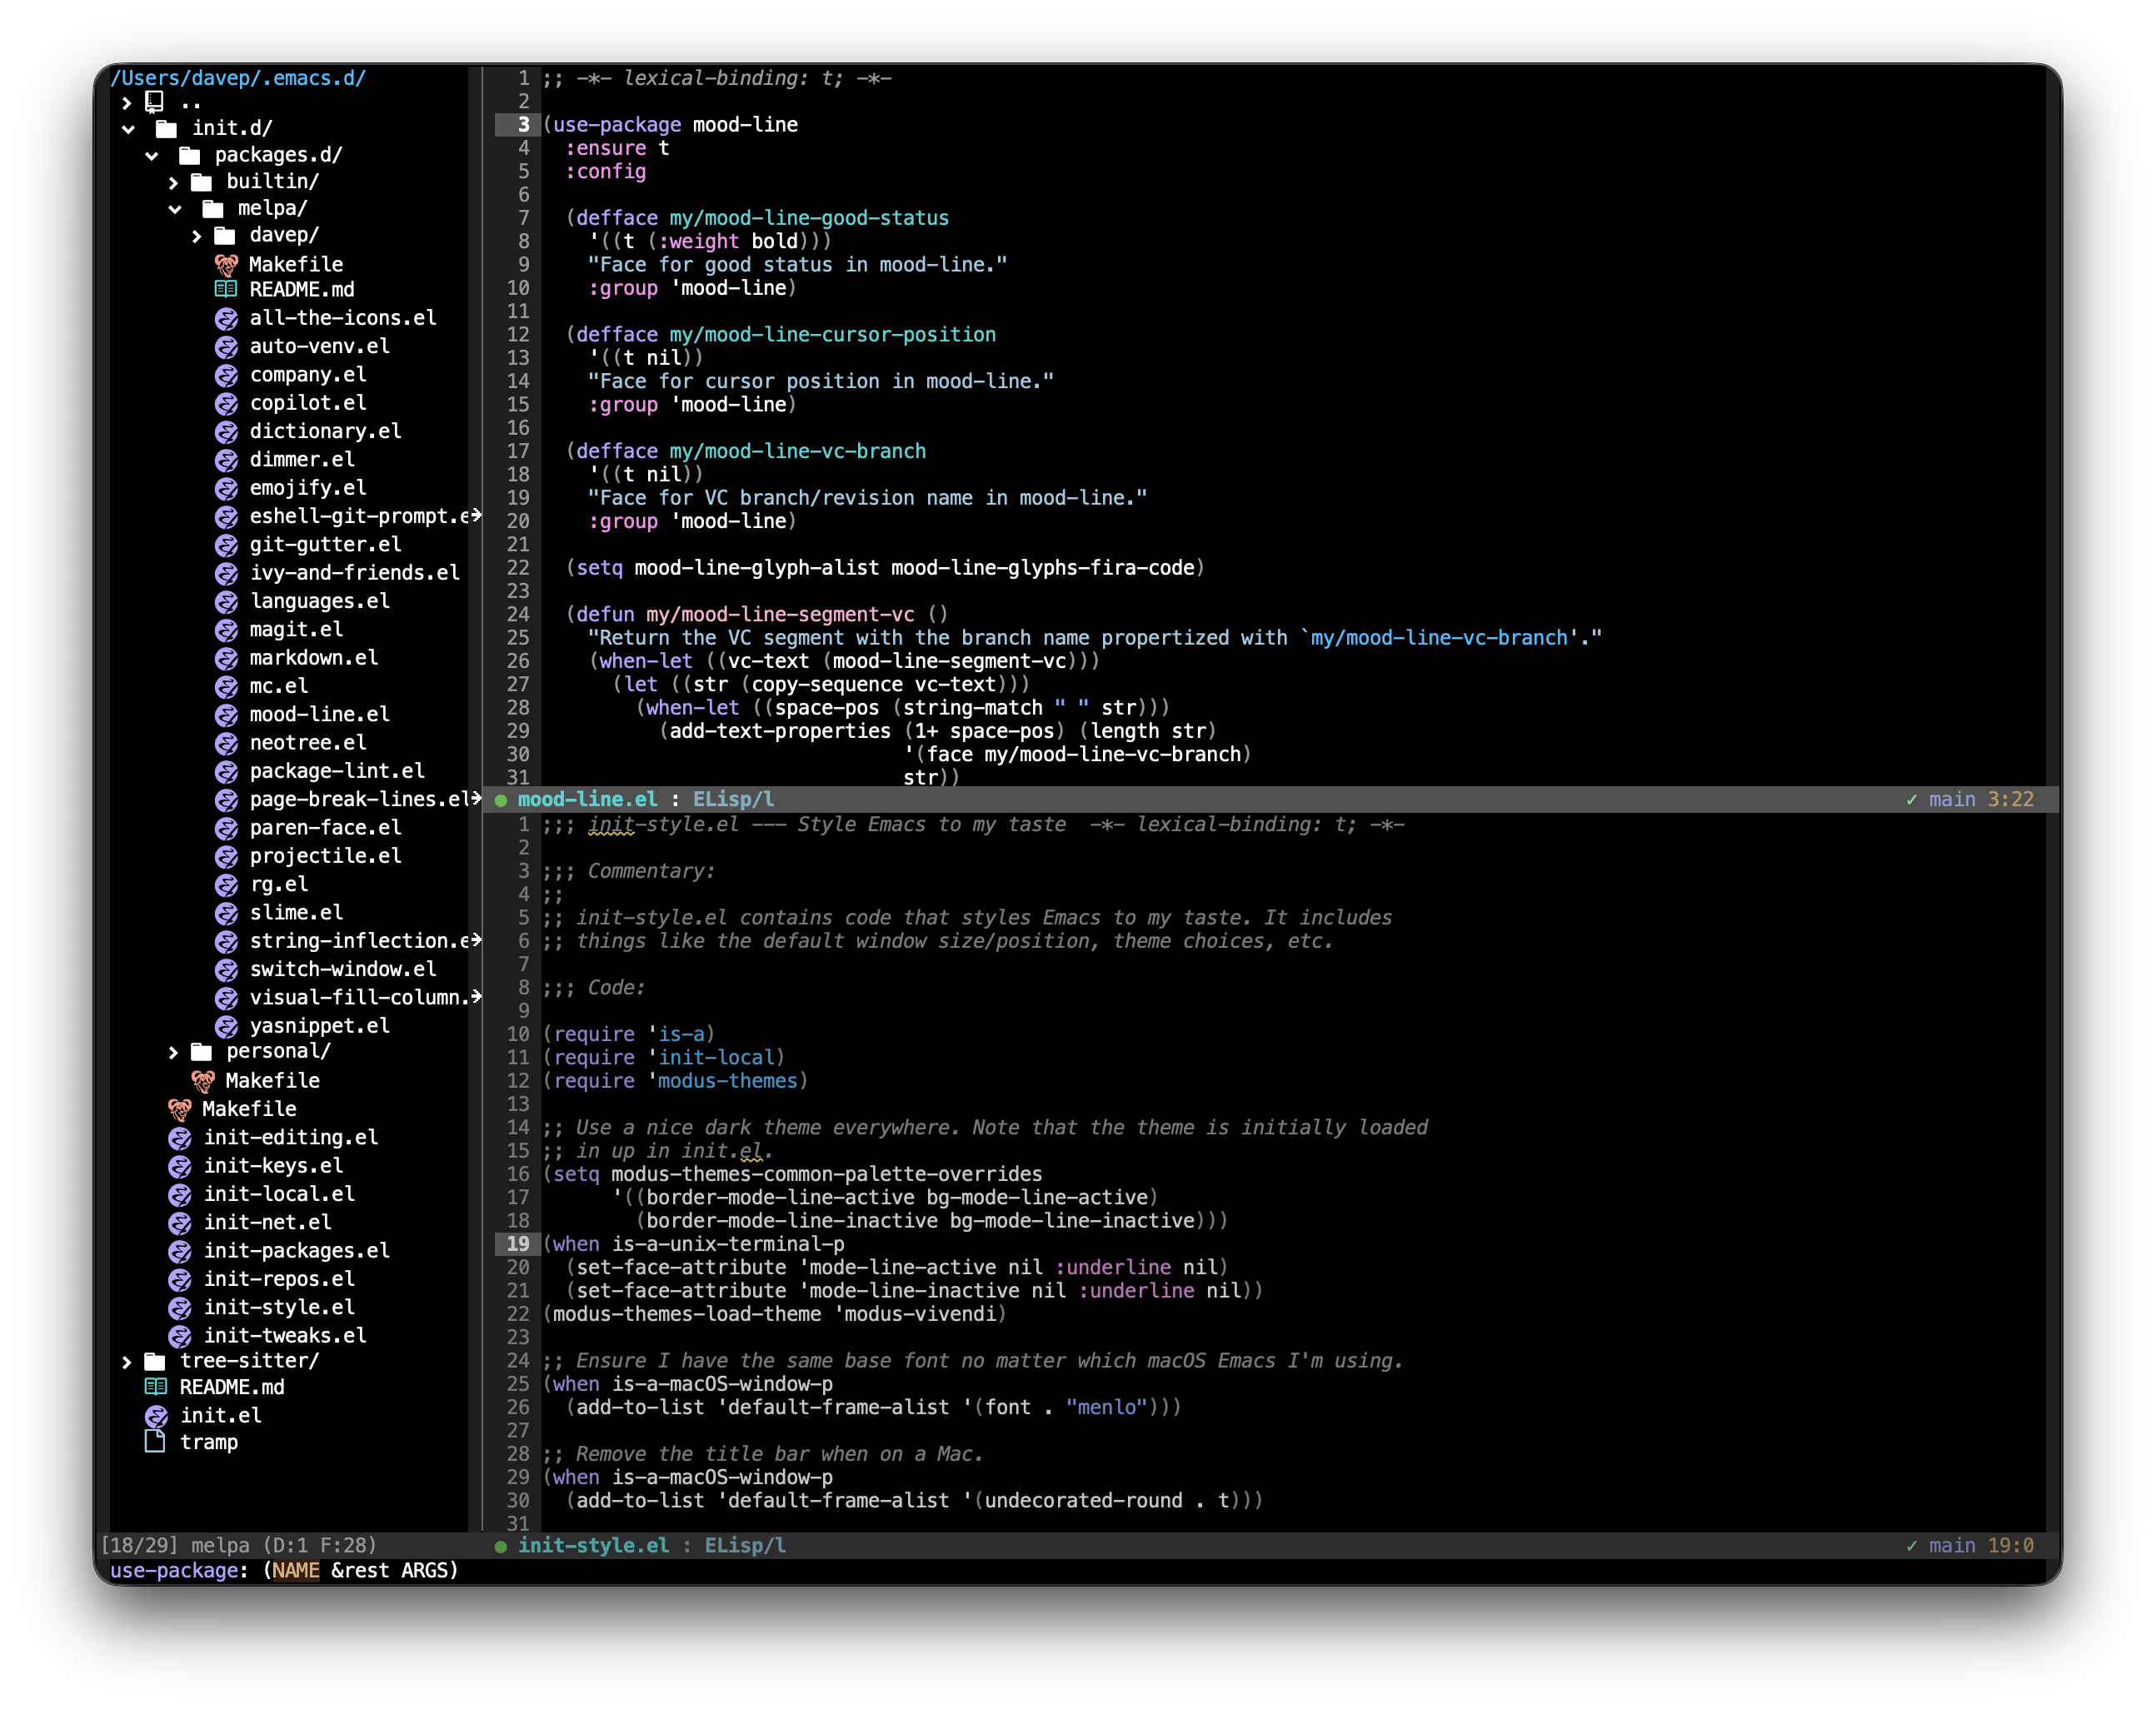Click the Emacs icon beside neotree.el

pos(227,743)
